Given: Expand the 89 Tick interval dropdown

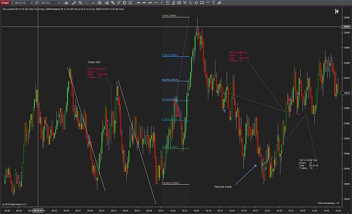Looking at the screenshot, I should point(51,3).
